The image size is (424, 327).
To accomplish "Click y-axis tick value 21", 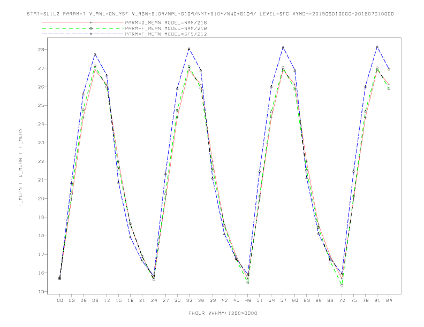I will pyautogui.click(x=42, y=180).
